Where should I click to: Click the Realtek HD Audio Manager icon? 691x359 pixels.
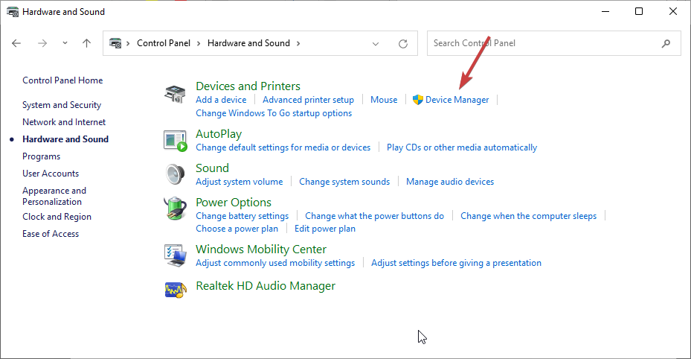tap(175, 289)
